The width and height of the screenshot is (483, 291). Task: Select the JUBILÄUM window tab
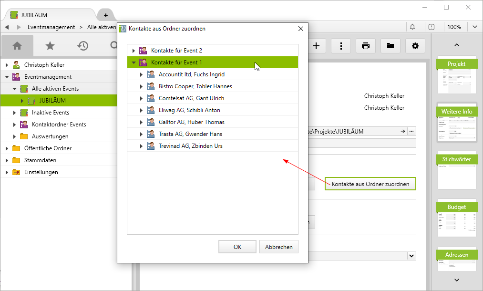(48, 15)
